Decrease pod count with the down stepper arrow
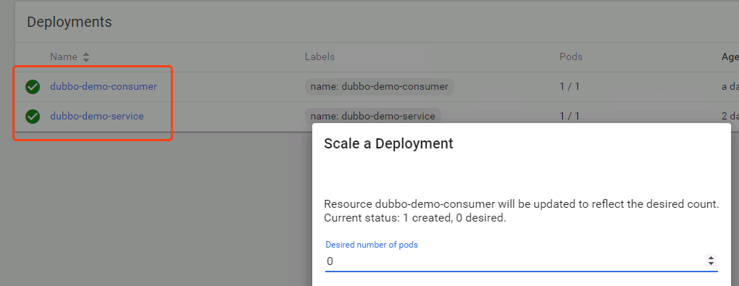The height and width of the screenshot is (286, 739). point(711,264)
